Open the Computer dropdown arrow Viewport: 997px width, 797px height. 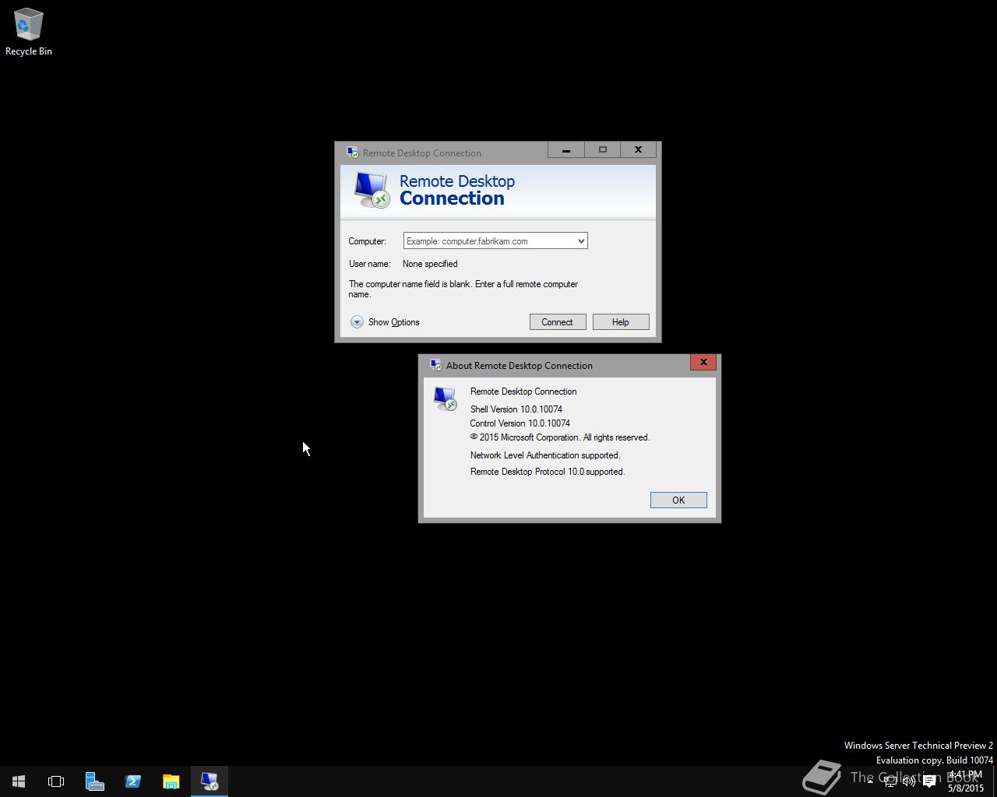coord(581,241)
